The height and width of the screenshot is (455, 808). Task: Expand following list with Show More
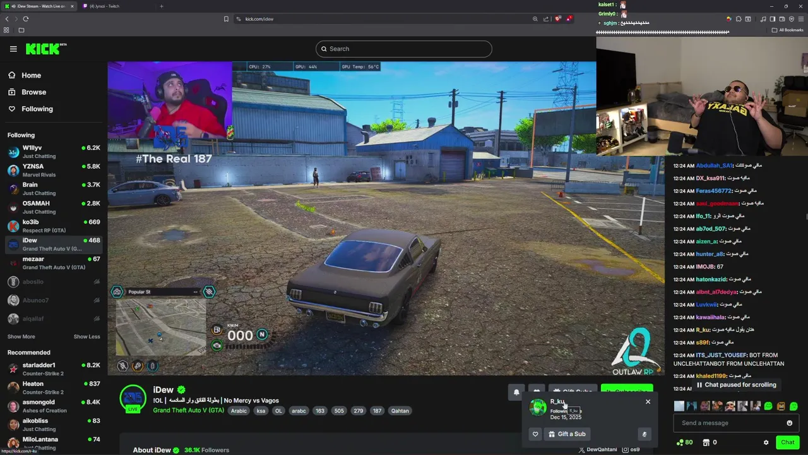pyautogui.click(x=21, y=337)
